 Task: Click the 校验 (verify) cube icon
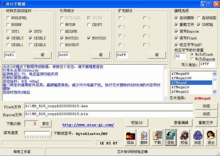[184, 137]
